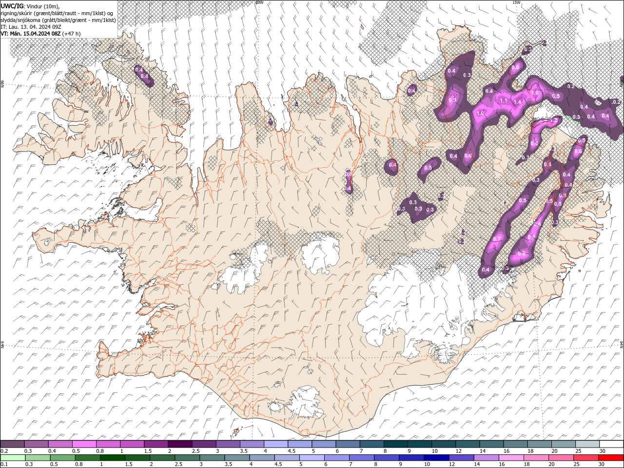Click the pale green 0.1 rain legend swatch
Image resolution: width=624 pixels, height=468 pixels.
click(x=13, y=458)
